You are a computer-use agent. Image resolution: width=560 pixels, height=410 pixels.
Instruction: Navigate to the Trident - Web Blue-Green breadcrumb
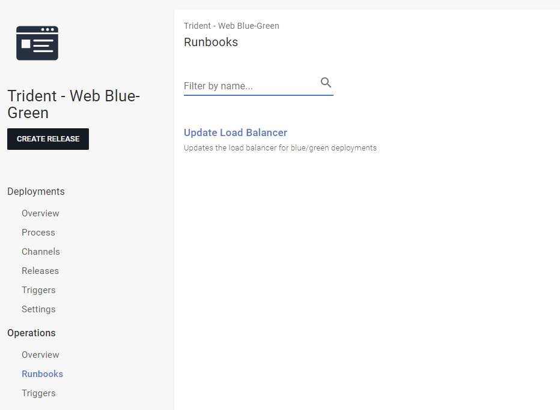(x=231, y=26)
